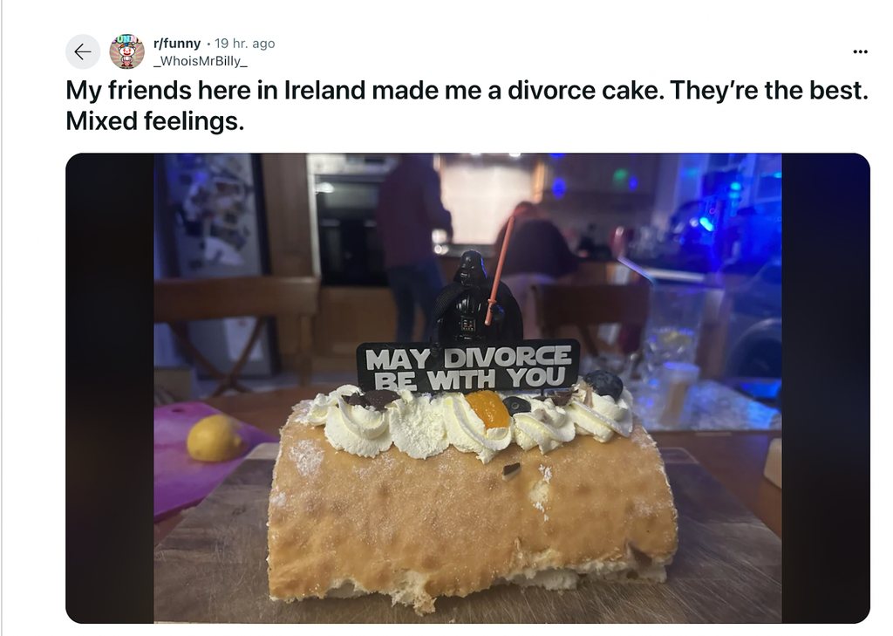Select the divorce cake post title

coord(467,106)
